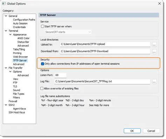Image resolution: width=166 pixels, height=139 pixels.
Task: Click the Global Options title bar icon
Action: (4, 4)
